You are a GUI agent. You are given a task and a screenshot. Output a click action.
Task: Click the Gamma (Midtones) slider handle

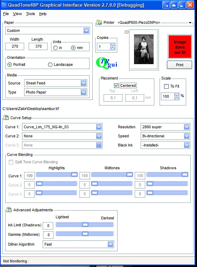tap(85, 234)
